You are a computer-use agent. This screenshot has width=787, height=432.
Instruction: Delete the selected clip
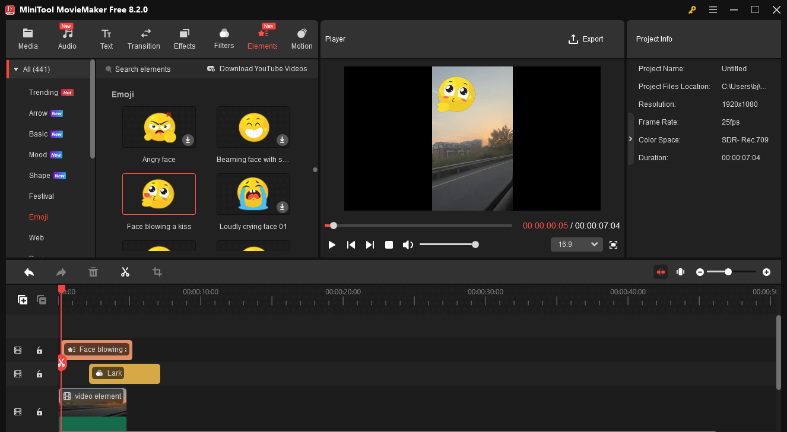(x=93, y=272)
